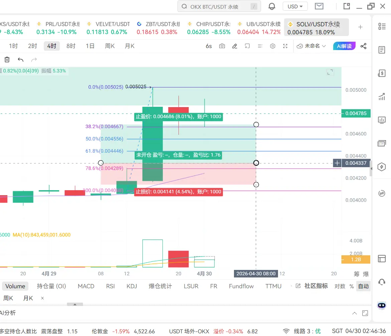Click the search box OKX BTC/USDT
Viewport: 391px width, 336px height.
click(219, 6)
